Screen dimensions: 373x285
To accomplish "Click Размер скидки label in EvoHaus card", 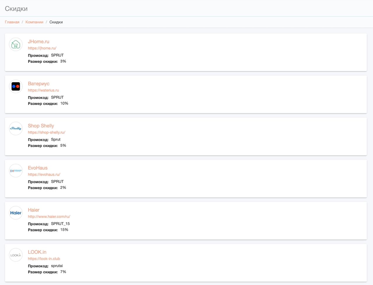I will (43, 188).
